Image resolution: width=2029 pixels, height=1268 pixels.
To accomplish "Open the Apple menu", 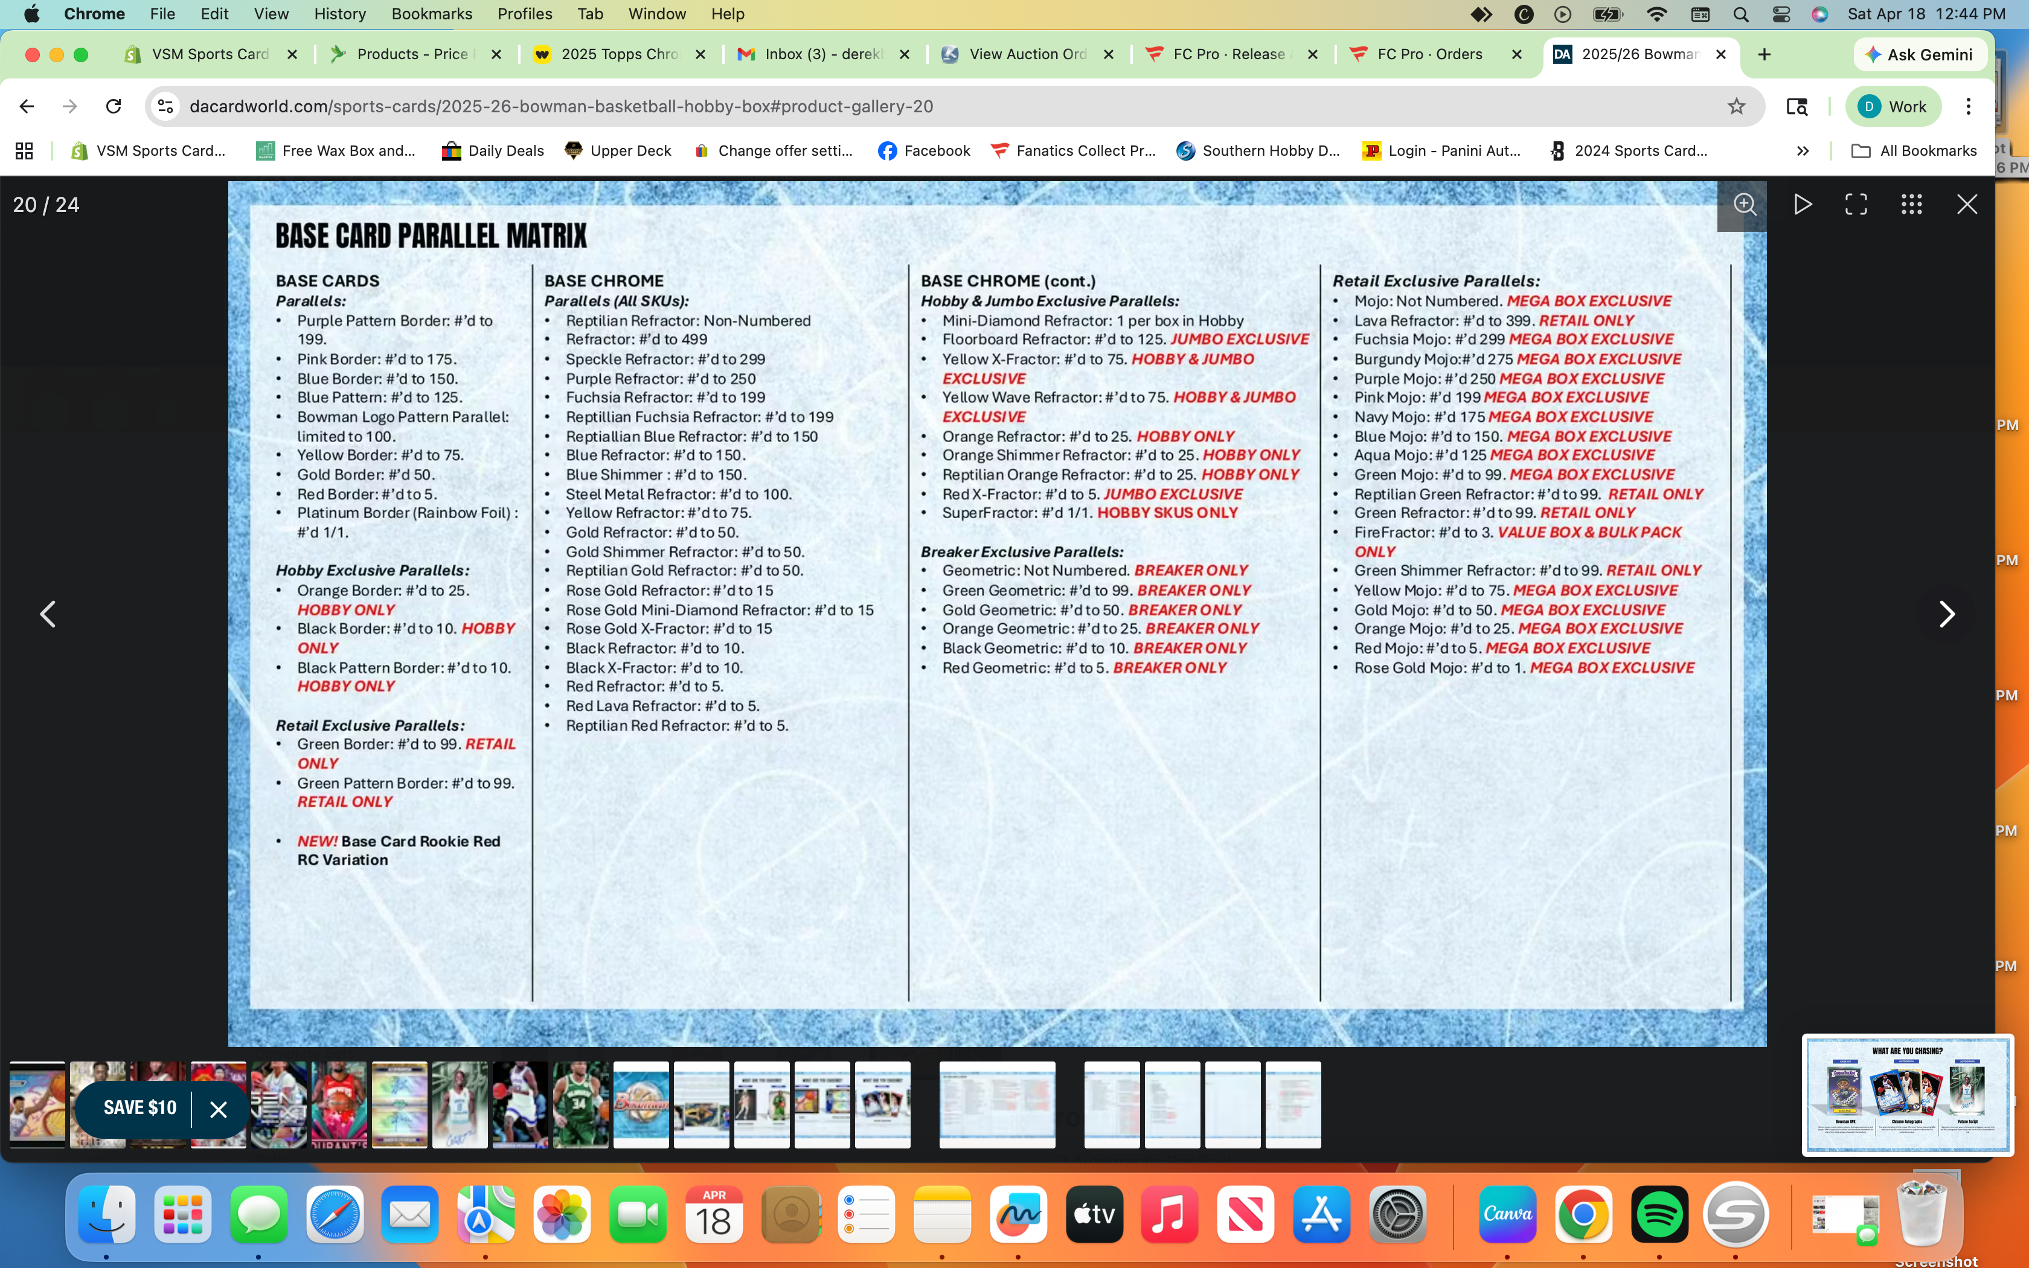I will pos(32,14).
